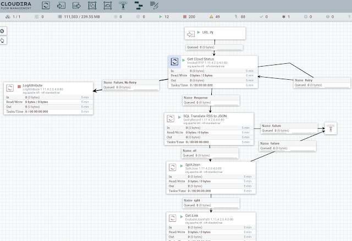Click the Processor icon in the toolbar

click(47, 7)
